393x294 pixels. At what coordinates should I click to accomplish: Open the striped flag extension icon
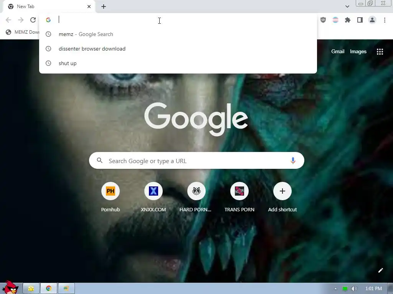coord(335,20)
